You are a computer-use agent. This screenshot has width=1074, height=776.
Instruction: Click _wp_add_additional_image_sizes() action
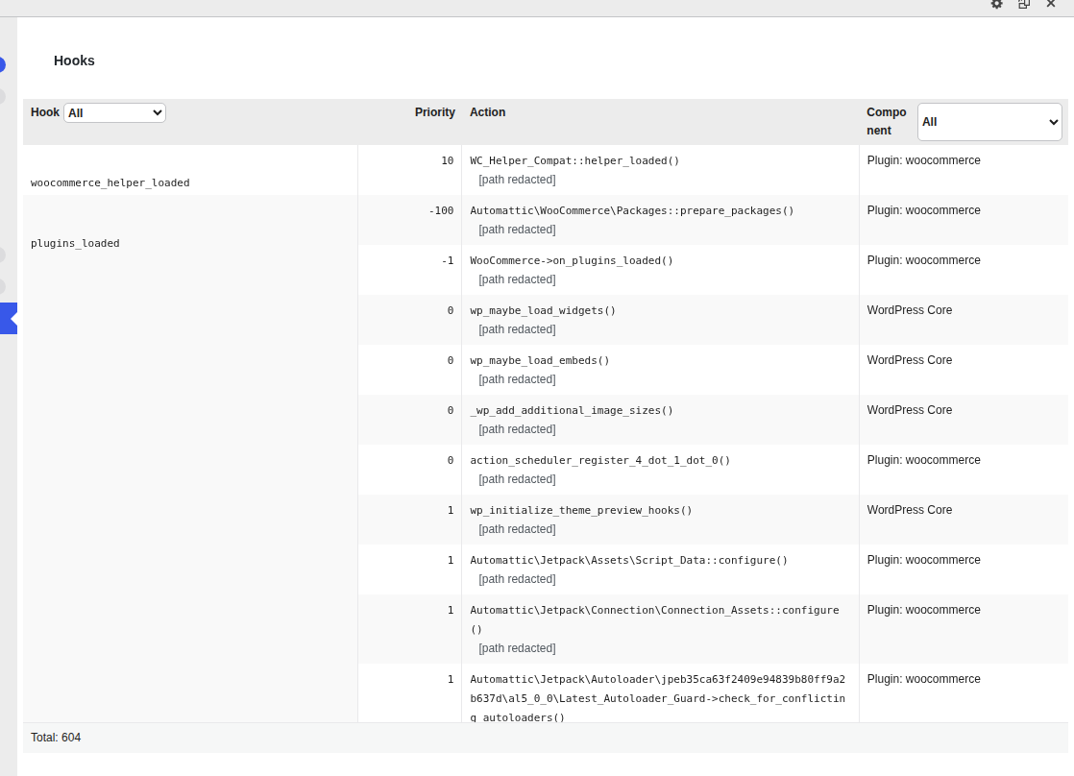click(x=572, y=411)
